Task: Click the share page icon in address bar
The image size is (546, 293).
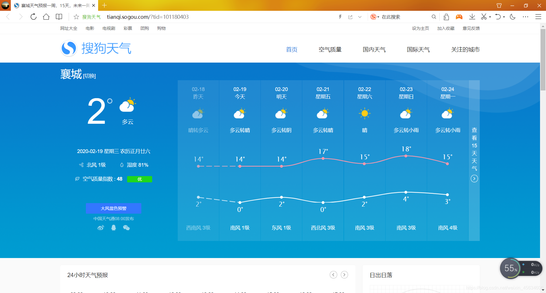Action: pos(350,17)
